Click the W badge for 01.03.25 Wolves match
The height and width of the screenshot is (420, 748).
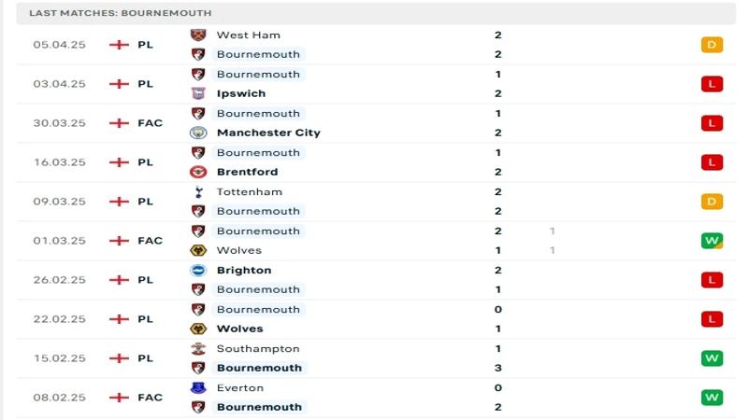click(712, 241)
